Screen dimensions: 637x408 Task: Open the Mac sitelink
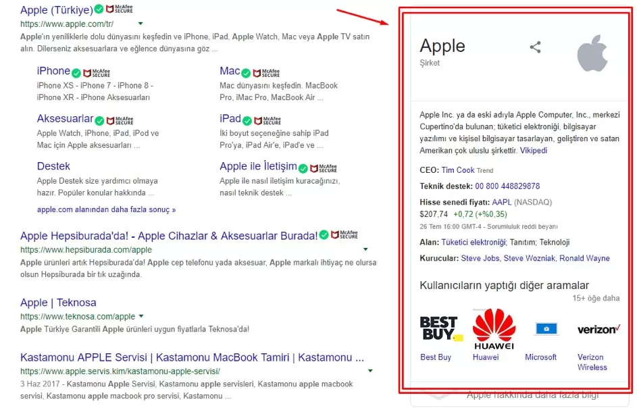coord(230,71)
